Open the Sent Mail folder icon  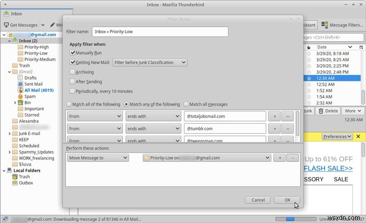pos(20,84)
